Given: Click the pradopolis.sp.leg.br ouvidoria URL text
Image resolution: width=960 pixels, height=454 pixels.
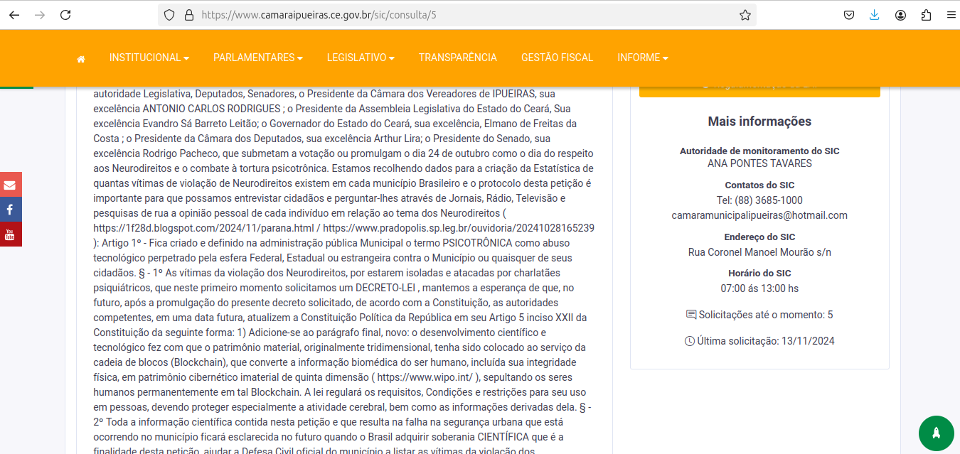Looking at the screenshot, I should (x=459, y=228).
